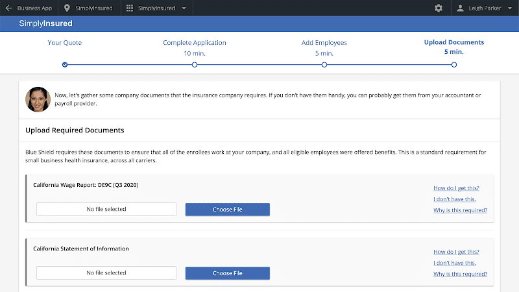Click 'Why is this required?' for Wage Report

pyautogui.click(x=460, y=210)
